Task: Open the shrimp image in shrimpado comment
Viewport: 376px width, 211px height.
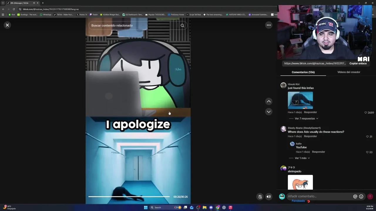Action: click(x=300, y=182)
